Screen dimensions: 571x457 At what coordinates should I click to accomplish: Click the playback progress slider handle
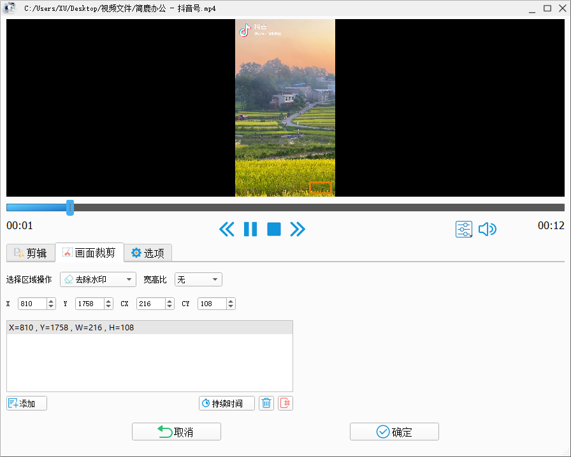(69, 207)
